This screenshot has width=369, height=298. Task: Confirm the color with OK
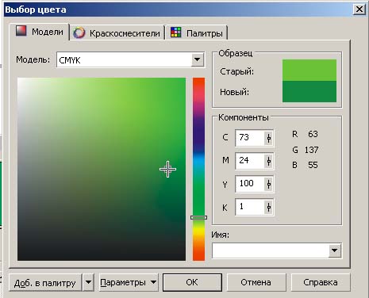click(192, 282)
